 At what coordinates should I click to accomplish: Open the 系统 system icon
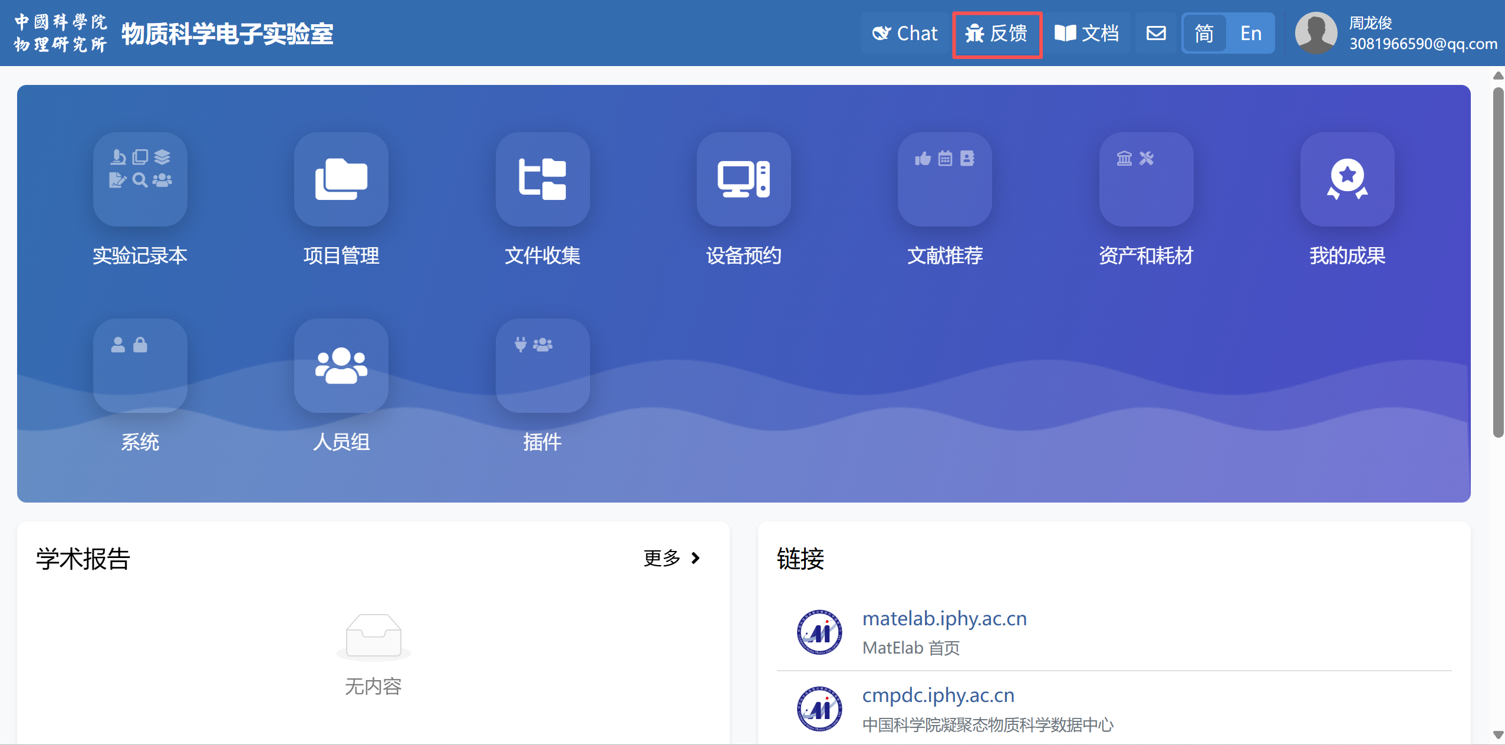pyautogui.click(x=140, y=366)
